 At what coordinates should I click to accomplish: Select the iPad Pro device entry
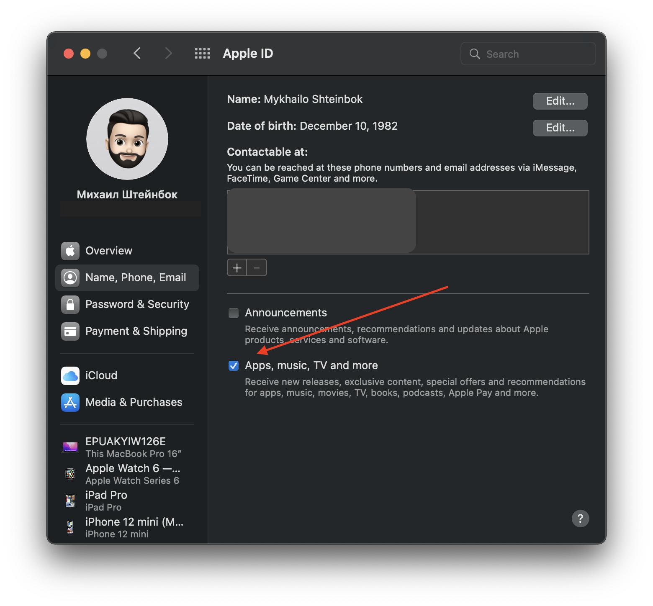coord(127,501)
